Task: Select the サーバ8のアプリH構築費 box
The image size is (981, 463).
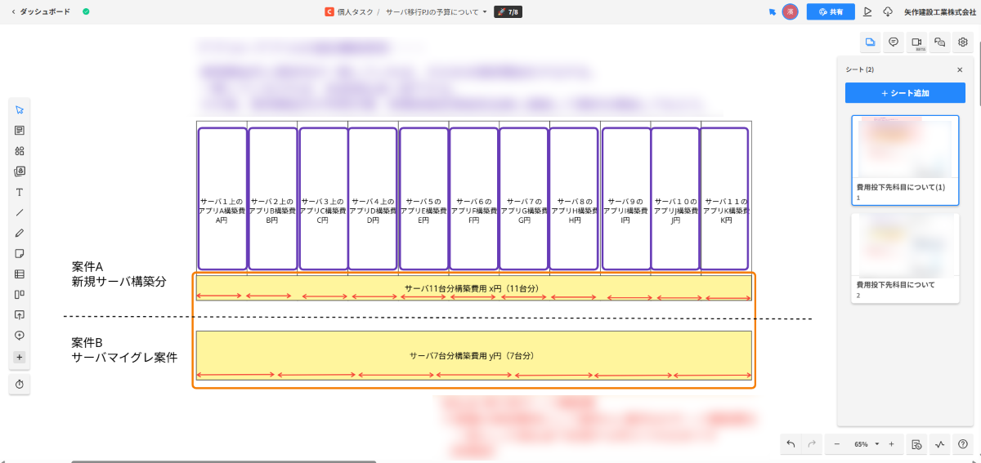Action: pyautogui.click(x=575, y=198)
